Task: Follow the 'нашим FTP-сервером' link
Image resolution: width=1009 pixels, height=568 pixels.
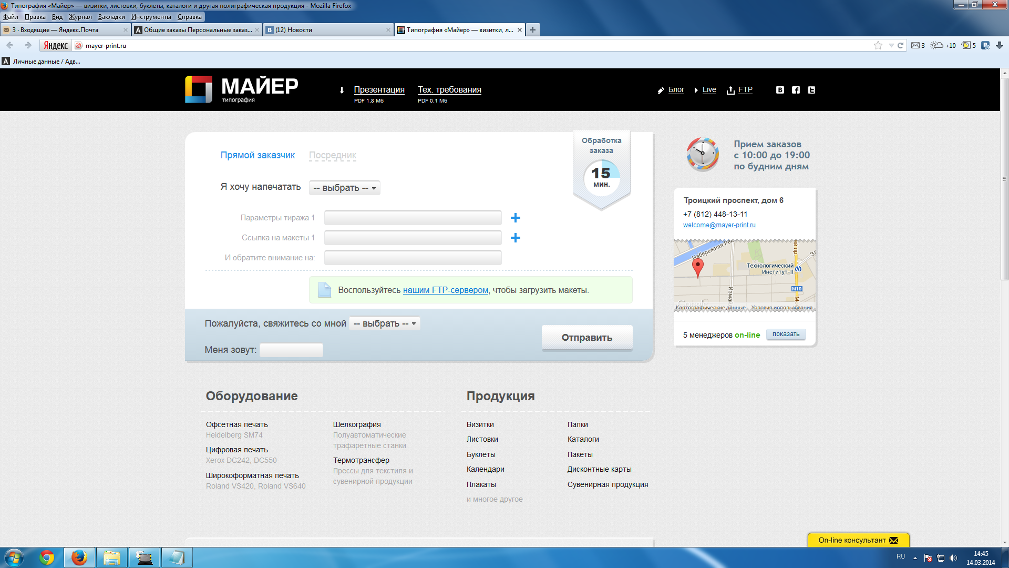Action: (445, 290)
